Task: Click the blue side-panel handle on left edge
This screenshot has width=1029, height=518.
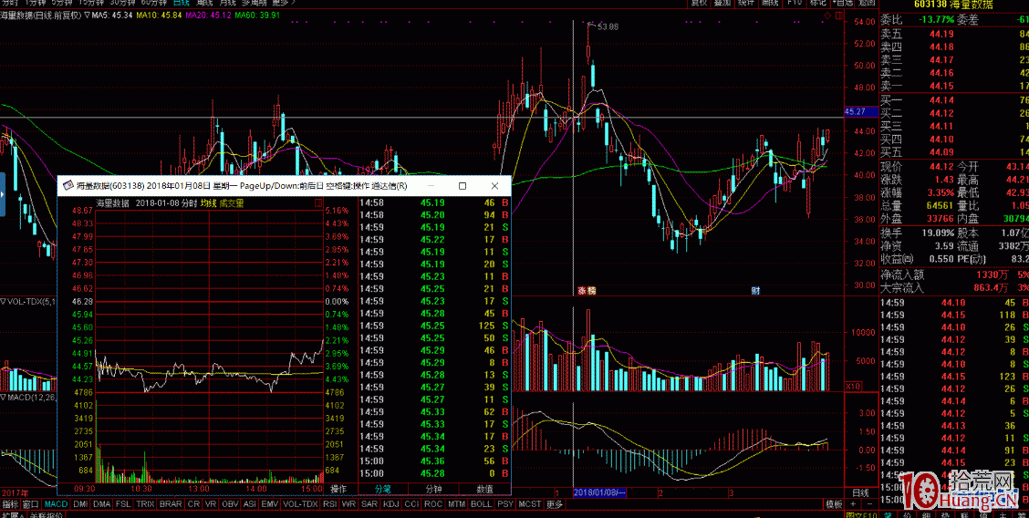Action: pyautogui.click(x=3, y=194)
